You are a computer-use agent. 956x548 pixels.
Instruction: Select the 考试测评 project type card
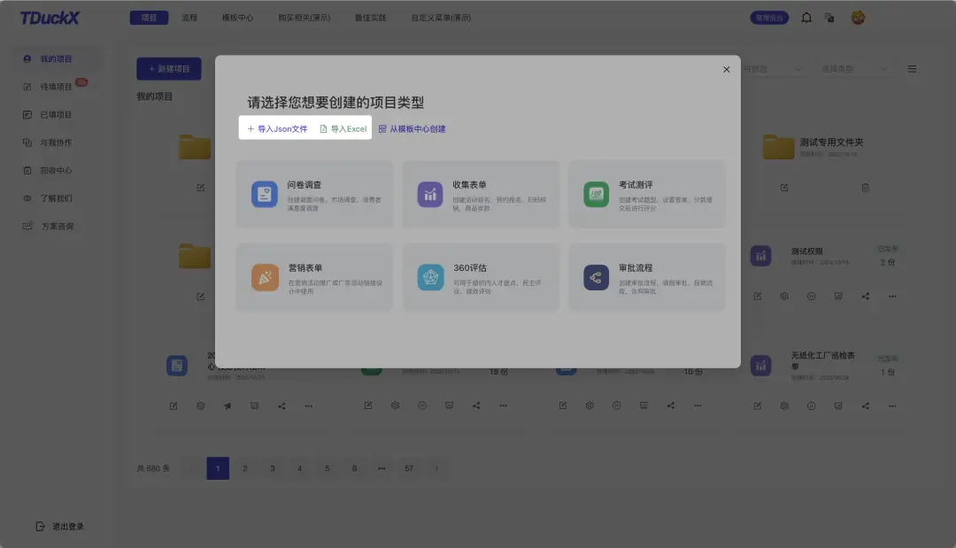tap(647, 195)
